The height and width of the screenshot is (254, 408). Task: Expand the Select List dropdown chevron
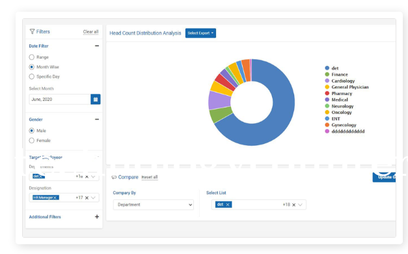point(300,205)
